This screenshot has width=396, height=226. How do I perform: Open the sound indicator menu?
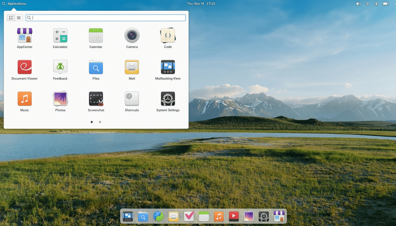[358, 4]
